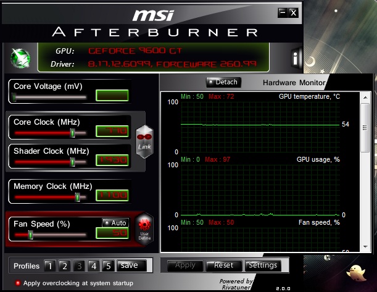Click the Core Voltage slider handle

click(x=14, y=98)
